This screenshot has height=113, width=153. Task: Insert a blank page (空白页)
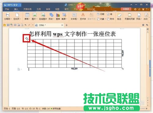pyautogui.click(x=17, y=16)
